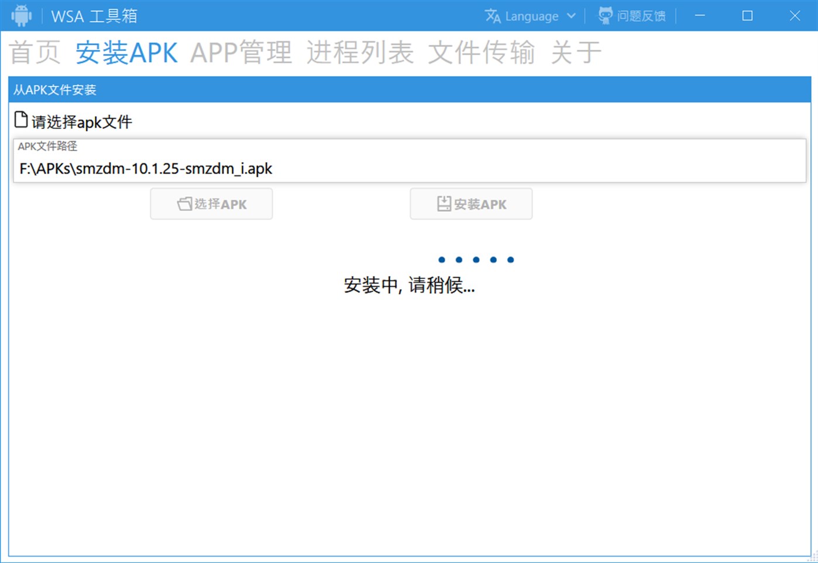The image size is (818, 563).
Task: Click the document icon beside 请选择apk文件
Action: click(21, 120)
